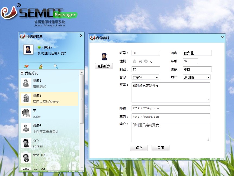
Task: Select the 男 gender radio button
Action: (134, 61)
